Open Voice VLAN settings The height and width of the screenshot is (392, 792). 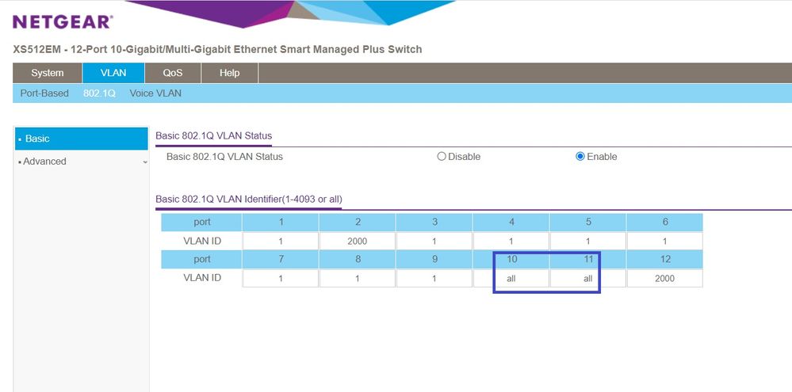[155, 93]
